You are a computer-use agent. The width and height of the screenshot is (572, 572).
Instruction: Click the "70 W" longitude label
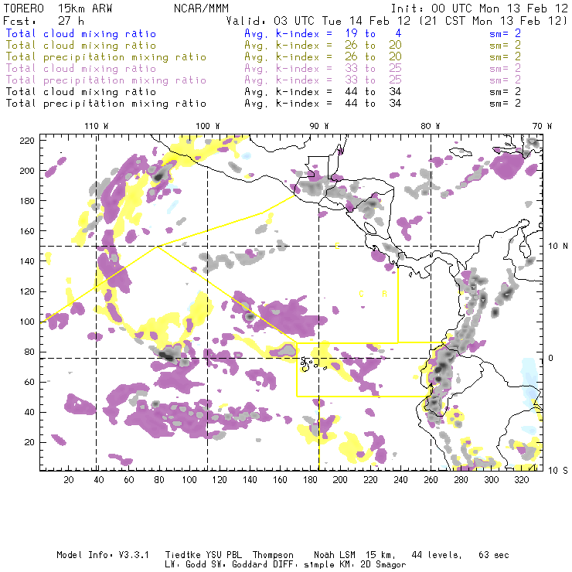pos(542,126)
